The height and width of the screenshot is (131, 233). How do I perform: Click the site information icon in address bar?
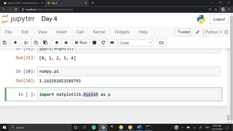[x=23, y=9]
